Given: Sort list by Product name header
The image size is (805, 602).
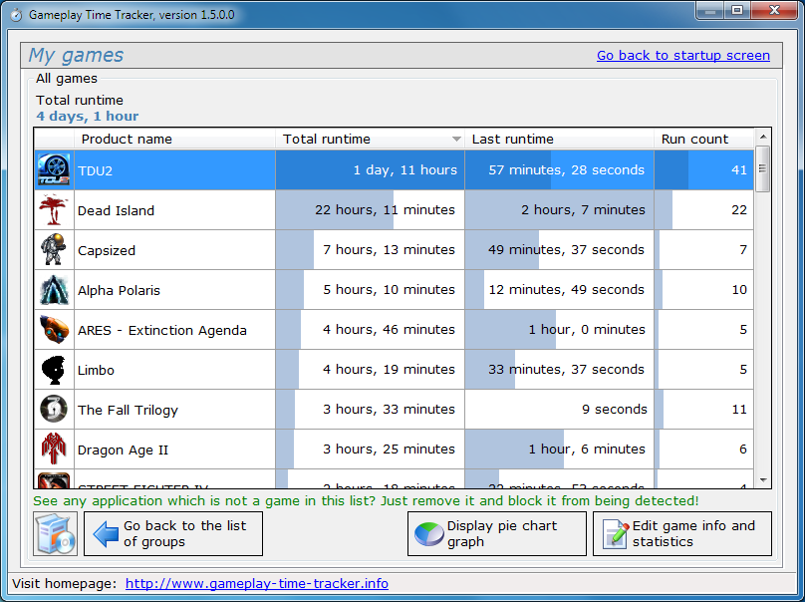Looking at the screenshot, I should pos(174,140).
